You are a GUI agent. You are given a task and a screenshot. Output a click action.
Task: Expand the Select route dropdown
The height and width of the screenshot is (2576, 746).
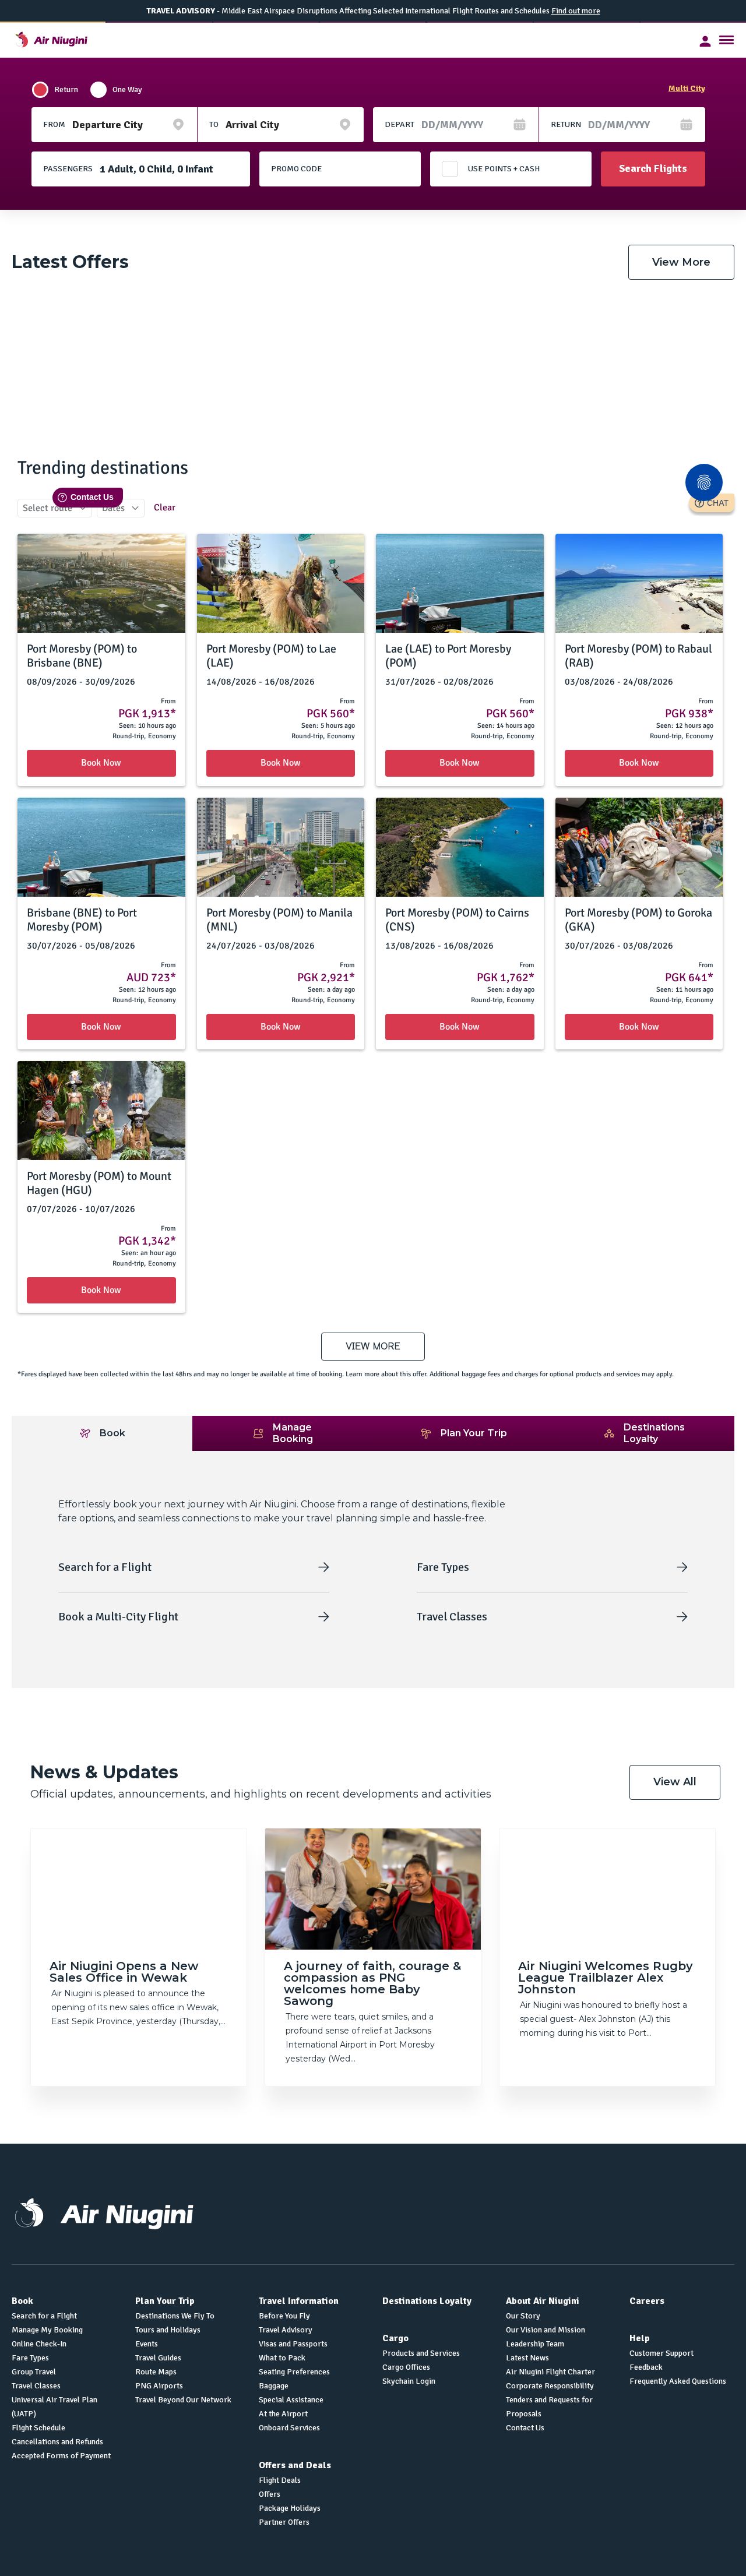(x=55, y=508)
